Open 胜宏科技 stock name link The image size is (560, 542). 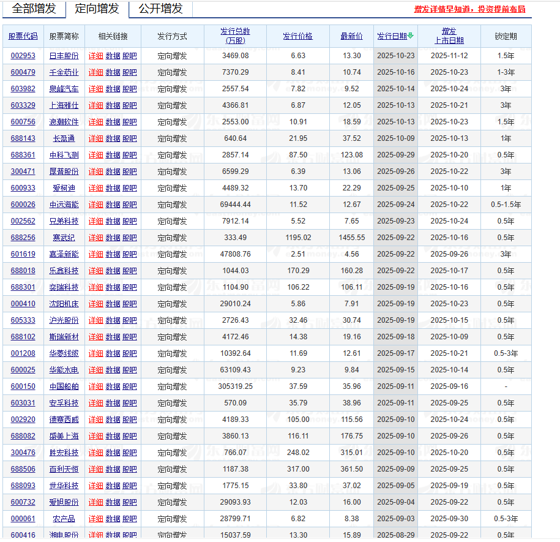pyautogui.click(x=64, y=453)
